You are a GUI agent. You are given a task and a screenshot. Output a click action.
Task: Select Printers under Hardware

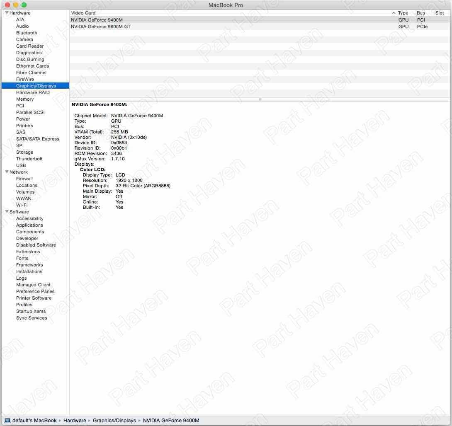click(x=24, y=126)
